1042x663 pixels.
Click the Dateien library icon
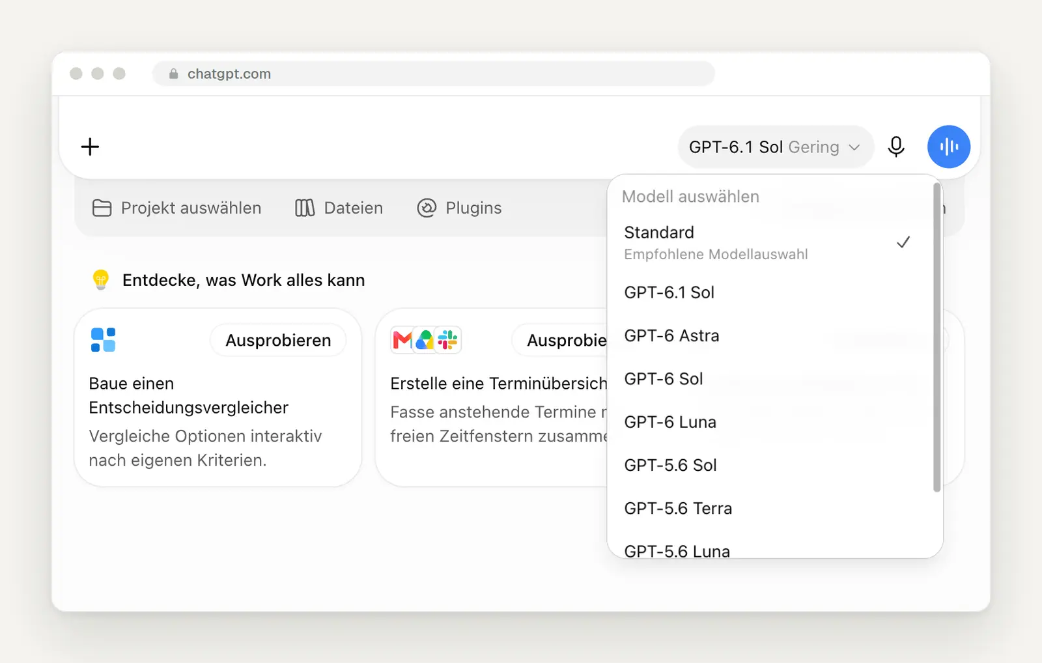(305, 208)
